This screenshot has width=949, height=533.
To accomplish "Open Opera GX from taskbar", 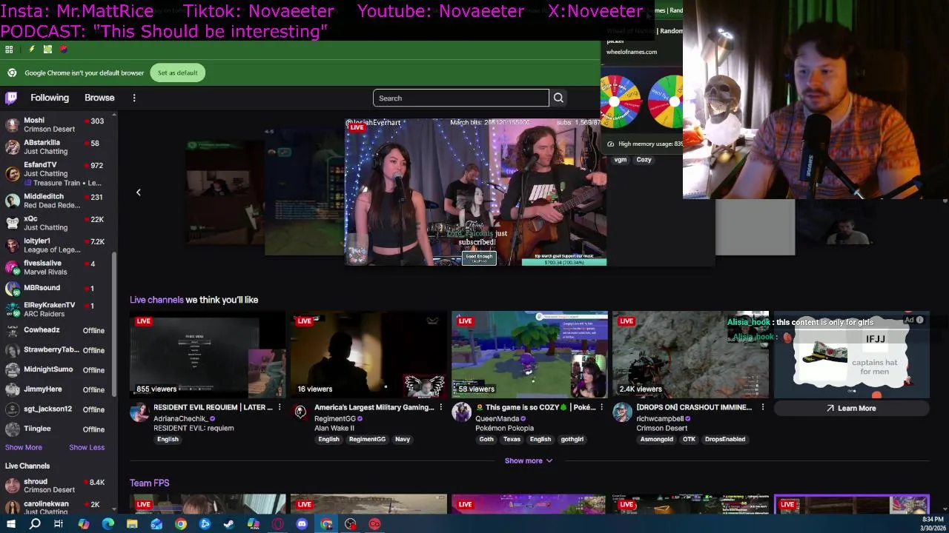I will [x=277, y=524].
